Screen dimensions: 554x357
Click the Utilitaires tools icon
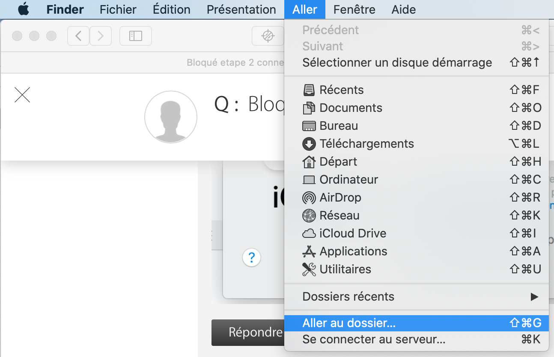[x=309, y=269]
